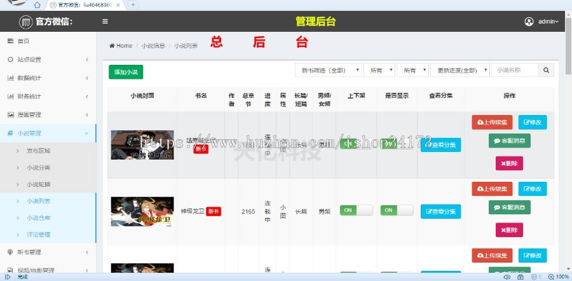Viewport: 572px width, 281px height.
Task: Click the 小说管理 book icon
Action: pyautogui.click(x=10, y=134)
